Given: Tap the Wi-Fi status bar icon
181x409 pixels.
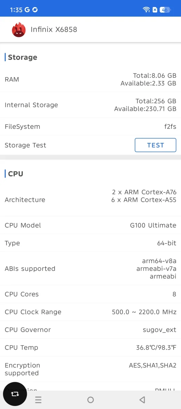Looking at the screenshot, I should (147, 10).
